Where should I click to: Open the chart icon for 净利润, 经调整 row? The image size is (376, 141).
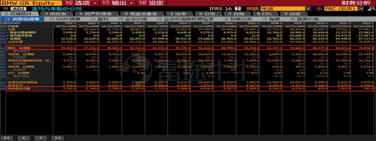coord(3,66)
